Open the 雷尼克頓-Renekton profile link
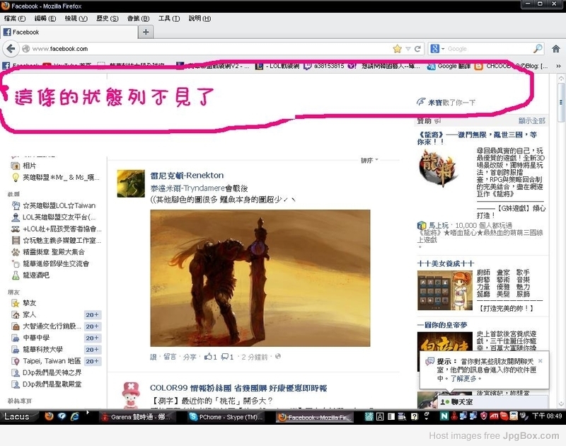The image size is (566, 446). (x=187, y=175)
